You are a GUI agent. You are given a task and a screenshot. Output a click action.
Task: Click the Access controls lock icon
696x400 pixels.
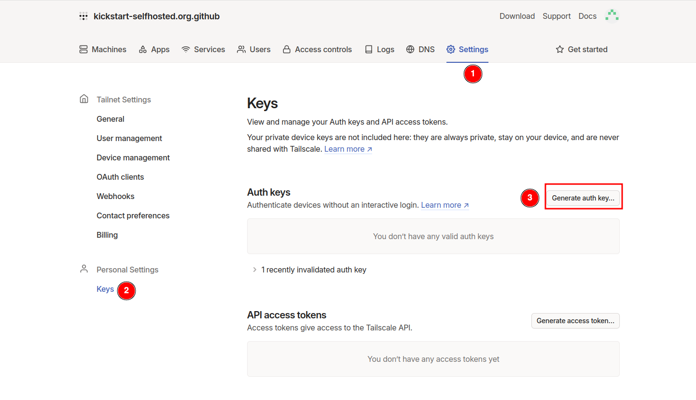(x=287, y=49)
